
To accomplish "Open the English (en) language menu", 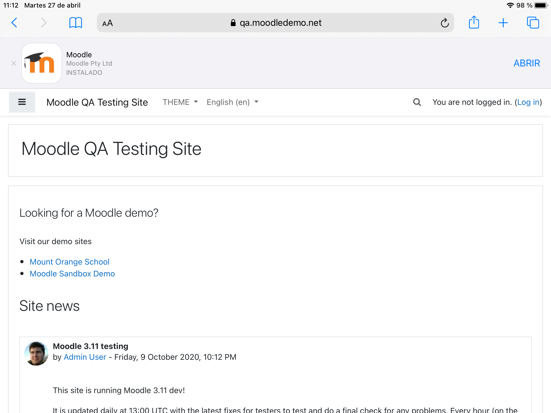I will tap(232, 102).
